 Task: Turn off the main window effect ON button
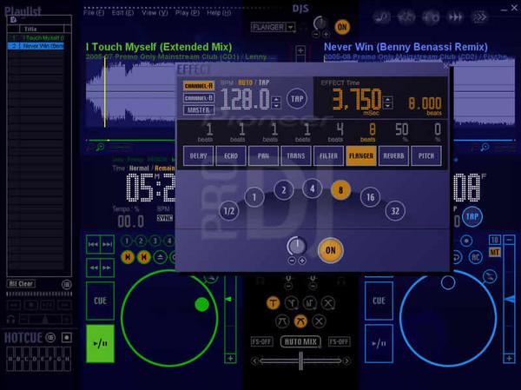tap(342, 27)
